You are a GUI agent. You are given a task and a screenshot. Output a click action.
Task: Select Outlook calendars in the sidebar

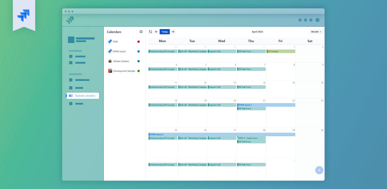coord(83,96)
